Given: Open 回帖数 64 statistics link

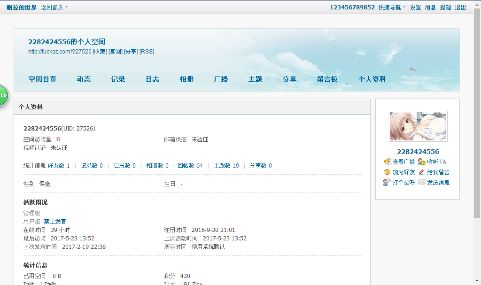Looking at the screenshot, I should pyautogui.click(x=190, y=166).
